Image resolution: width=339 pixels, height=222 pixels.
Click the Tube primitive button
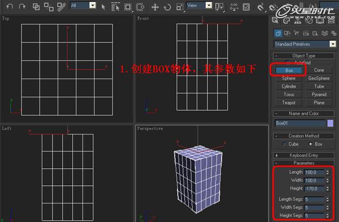point(319,86)
